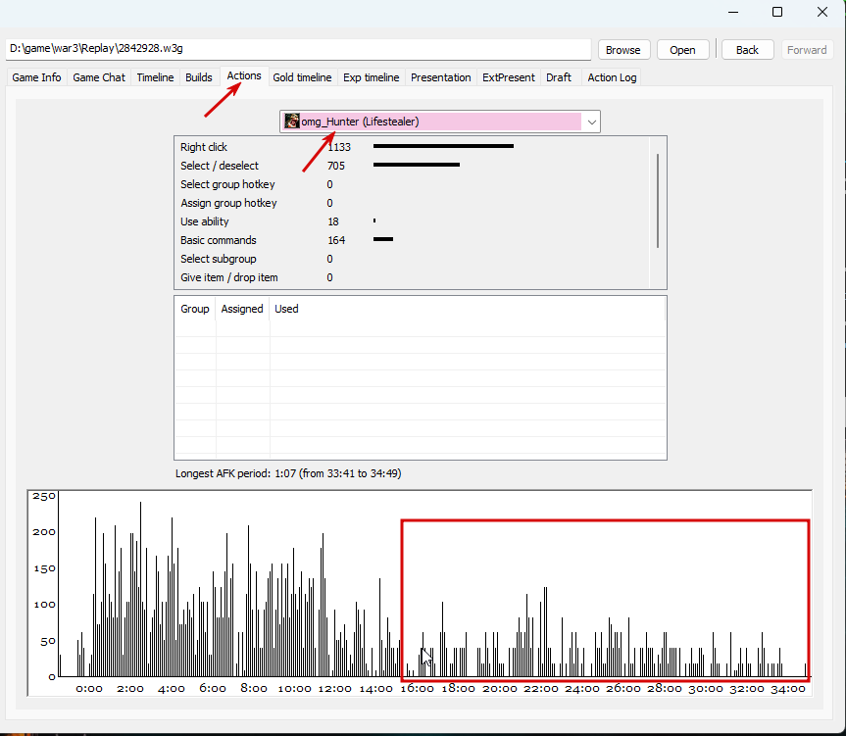Image resolution: width=846 pixels, height=736 pixels.
Task: Open the omg_Hunter (Lifestealer) combo box
Action: (440, 122)
